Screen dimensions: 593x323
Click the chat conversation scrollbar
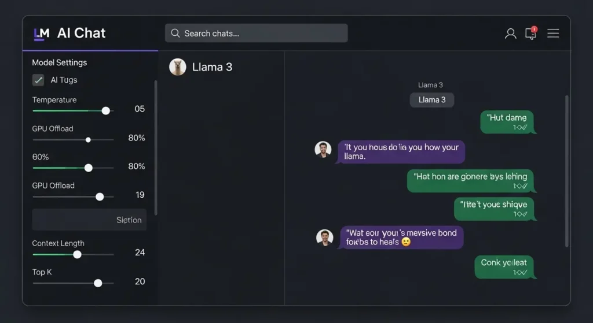[566, 170]
